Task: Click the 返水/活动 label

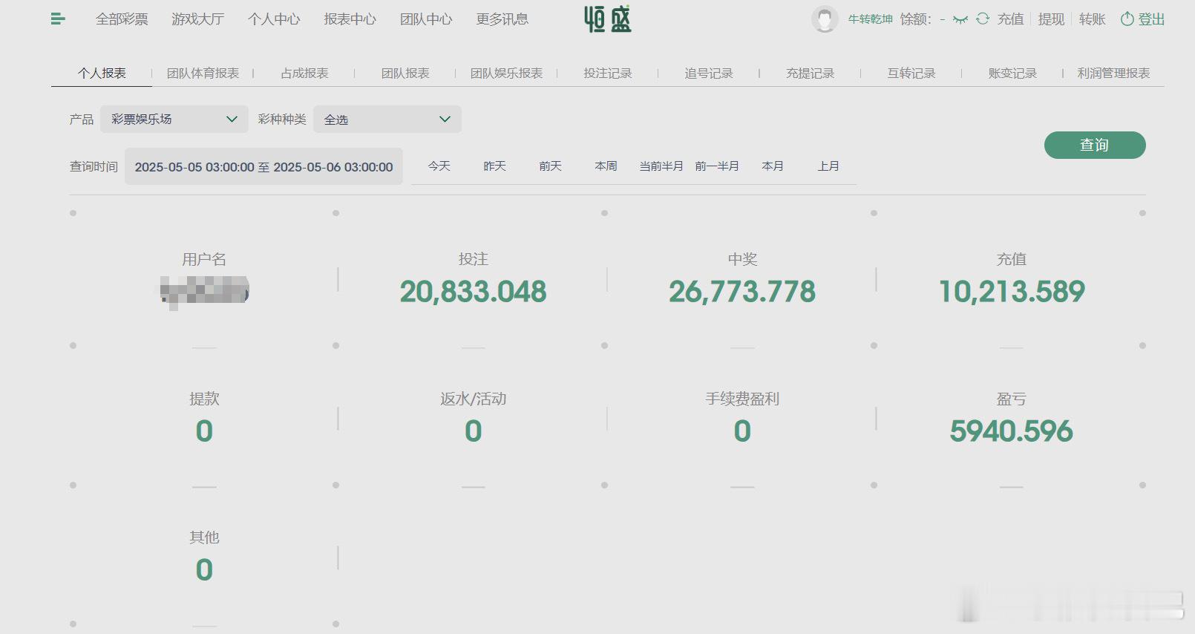Action: tap(474, 399)
